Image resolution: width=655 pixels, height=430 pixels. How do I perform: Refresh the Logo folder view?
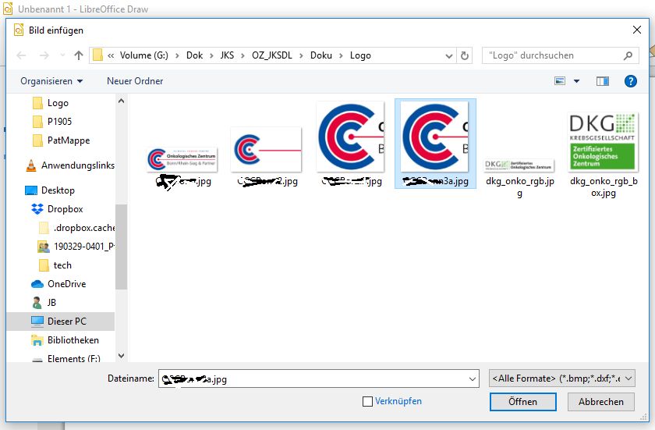pos(465,55)
